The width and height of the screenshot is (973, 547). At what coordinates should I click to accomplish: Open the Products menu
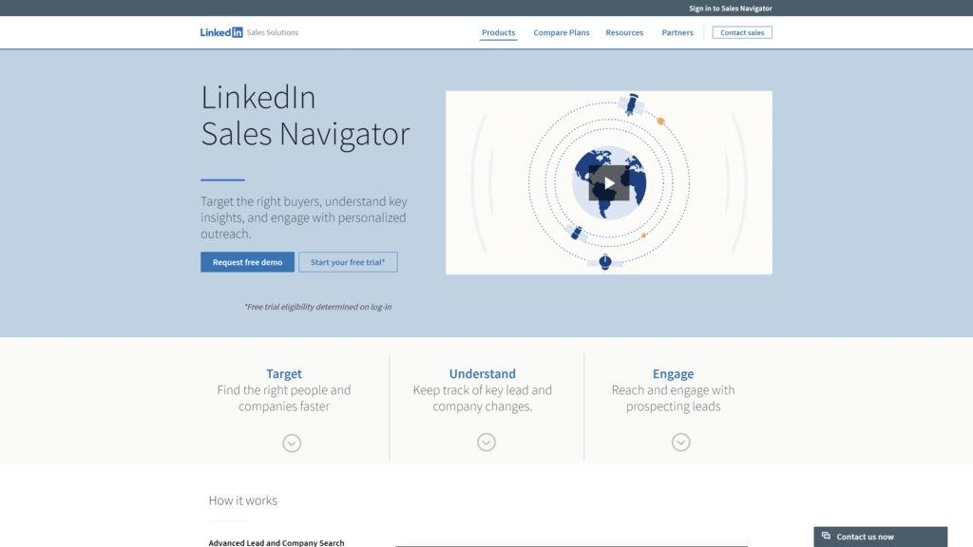click(498, 32)
